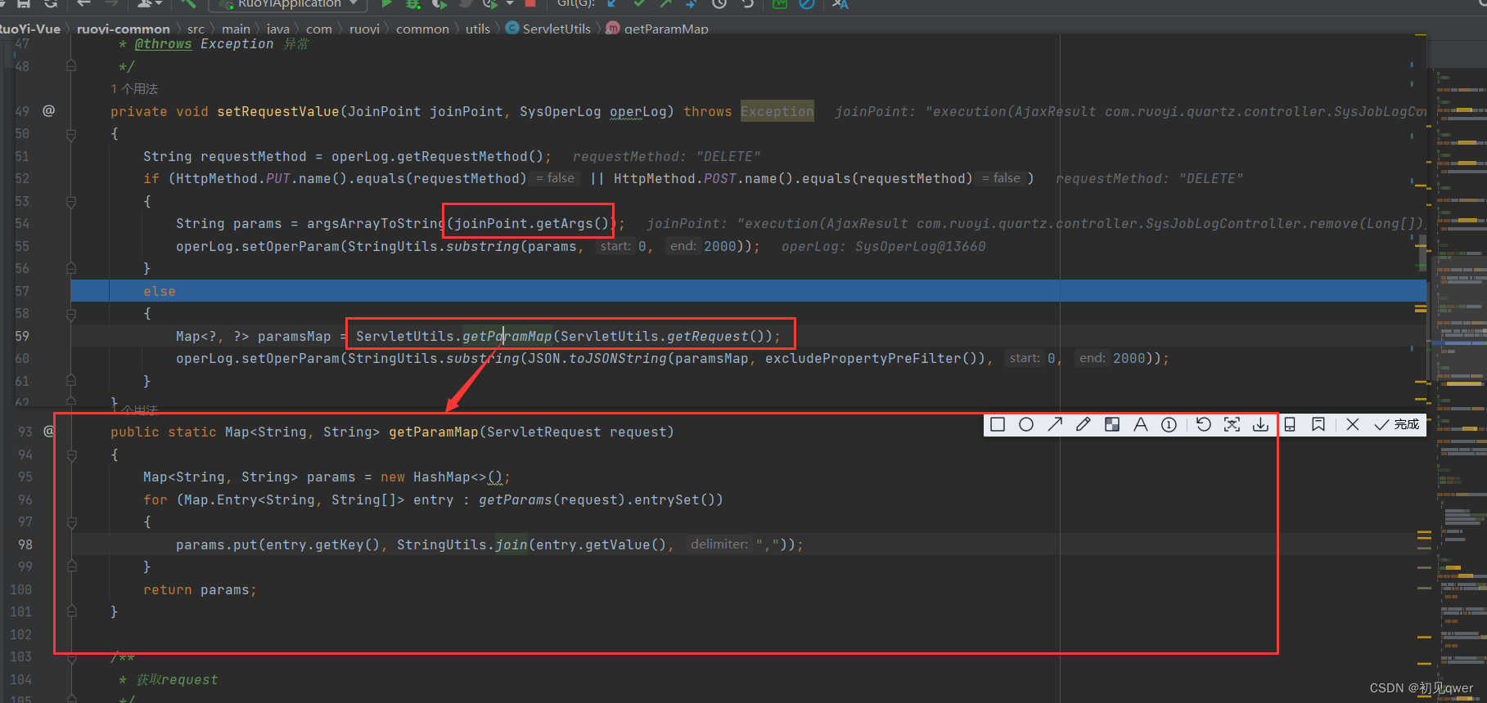Click the @throws Javadoc tag
Image resolution: width=1487 pixels, height=703 pixels.
coord(163,44)
